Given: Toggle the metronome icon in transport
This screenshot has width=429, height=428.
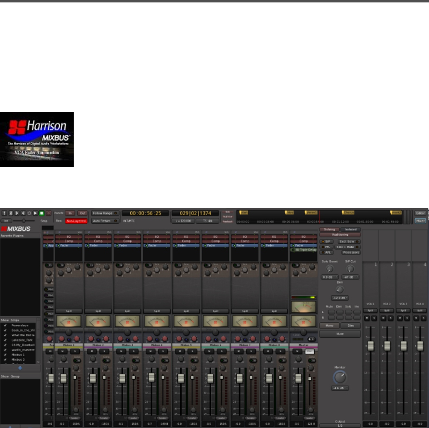Looking at the screenshot, I should coord(11,213).
